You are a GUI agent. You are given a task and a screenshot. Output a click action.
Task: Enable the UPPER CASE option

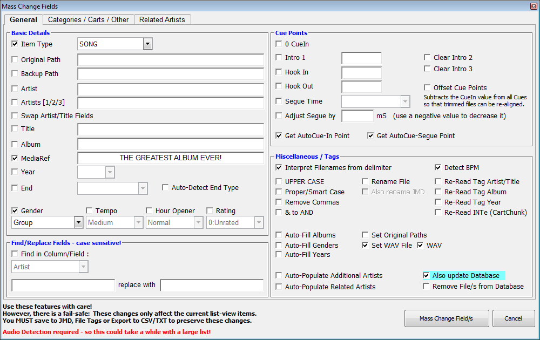(x=279, y=182)
